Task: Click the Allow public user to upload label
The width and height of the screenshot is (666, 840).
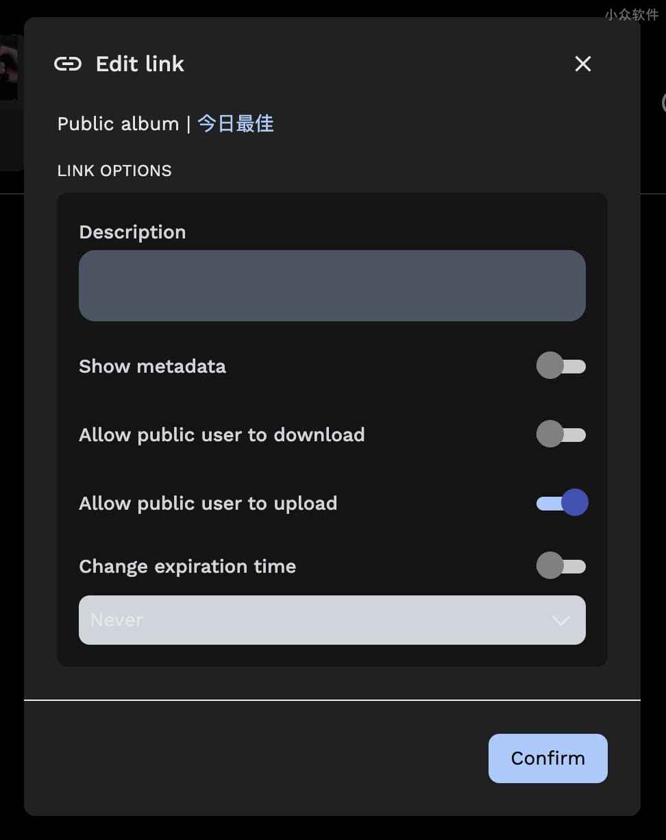Action: pos(208,504)
